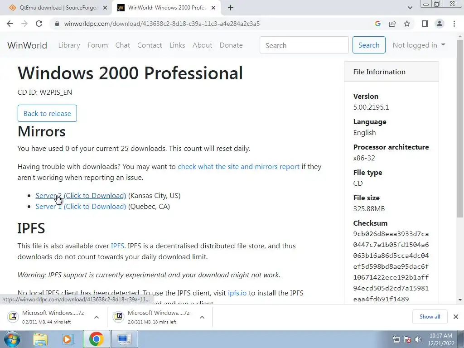Click the CD ID: W2PIS_EN text
The width and height of the screenshot is (464, 348).
coord(45,92)
